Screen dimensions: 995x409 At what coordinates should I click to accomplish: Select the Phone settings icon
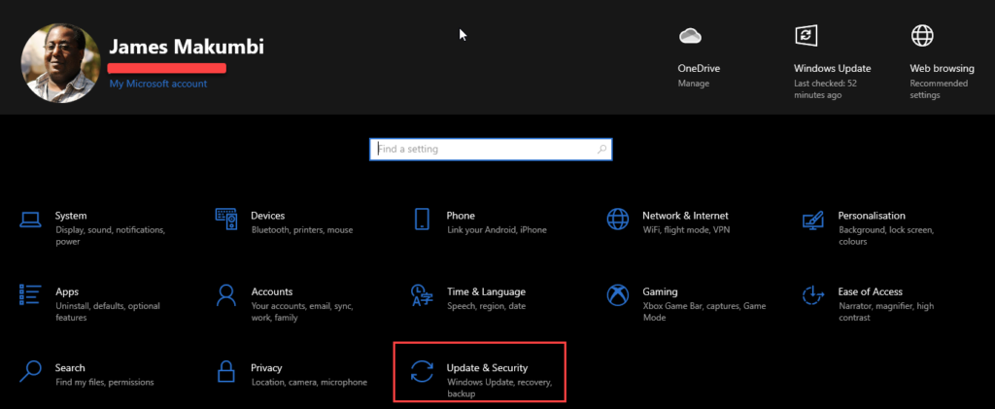(x=422, y=219)
